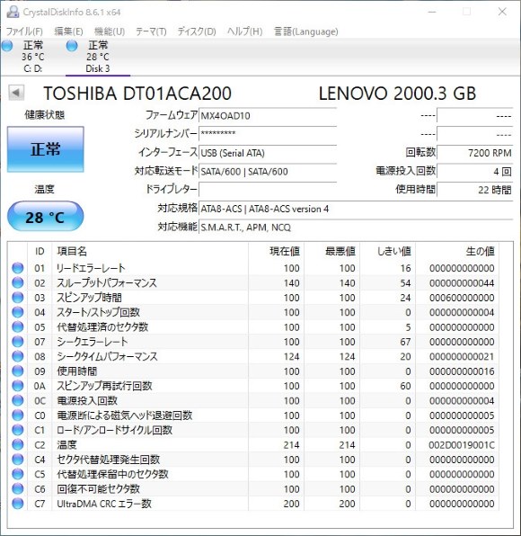Viewport: 521px width, 536px height.
Task: Click status orb for ID C5 row
Action: [18, 474]
